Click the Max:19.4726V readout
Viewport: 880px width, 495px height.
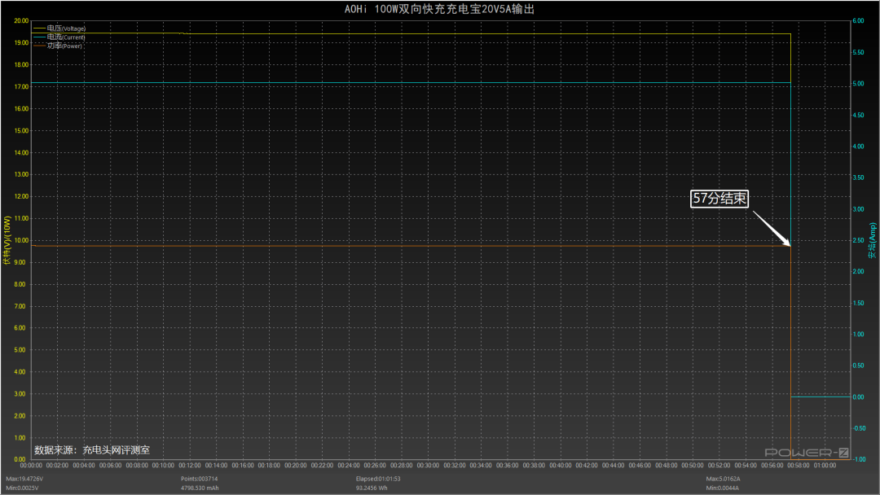pos(24,480)
